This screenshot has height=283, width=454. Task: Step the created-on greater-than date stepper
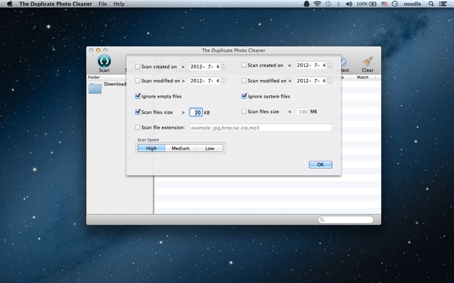pos(224,66)
